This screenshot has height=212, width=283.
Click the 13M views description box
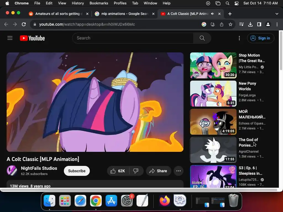click(x=95, y=184)
